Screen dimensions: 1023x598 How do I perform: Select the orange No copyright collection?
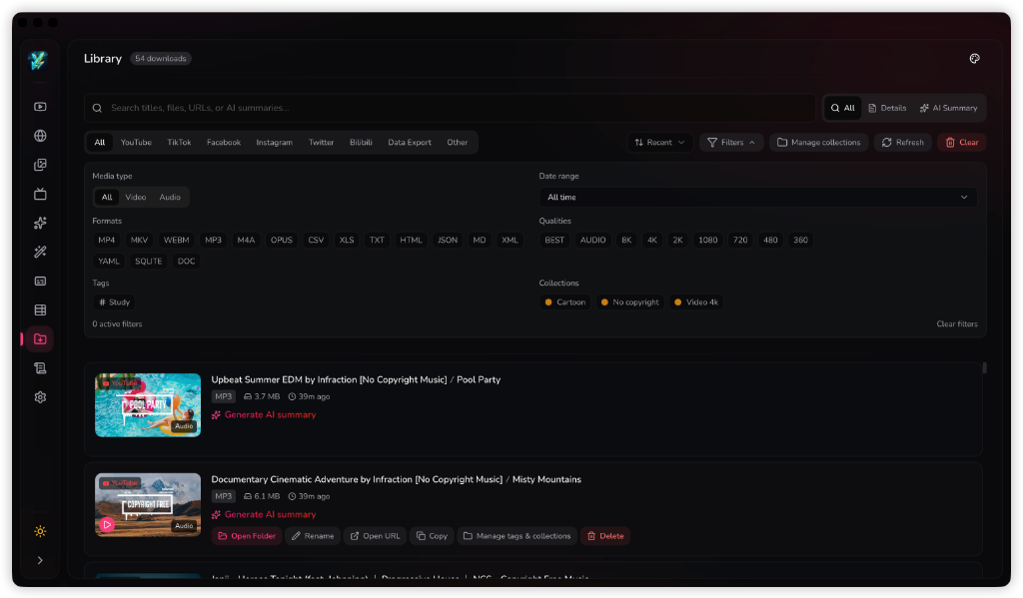(629, 301)
